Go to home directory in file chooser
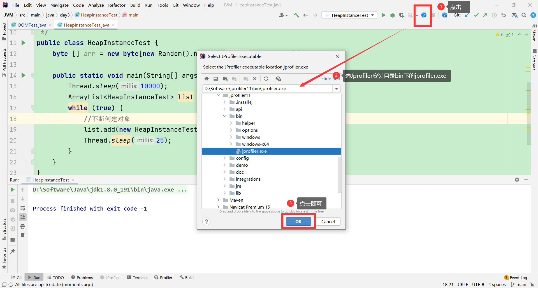The height and width of the screenshot is (288, 538). click(207, 79)
